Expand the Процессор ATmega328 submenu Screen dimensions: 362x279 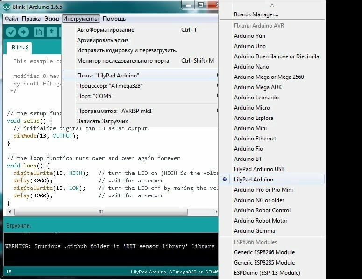[x=141, y=86]
